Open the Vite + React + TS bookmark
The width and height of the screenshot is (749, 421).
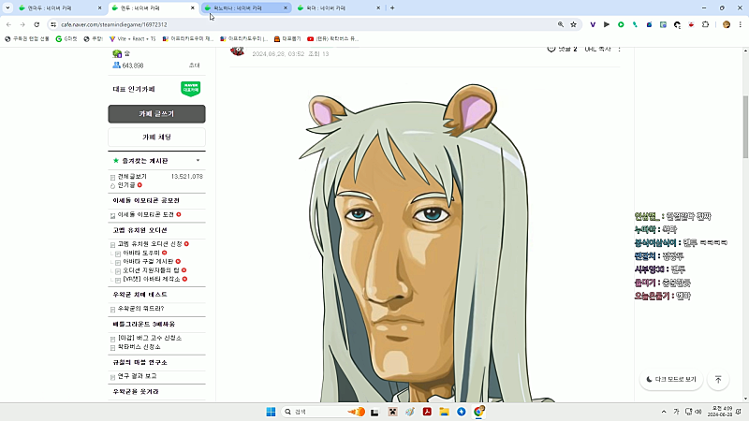132,38
